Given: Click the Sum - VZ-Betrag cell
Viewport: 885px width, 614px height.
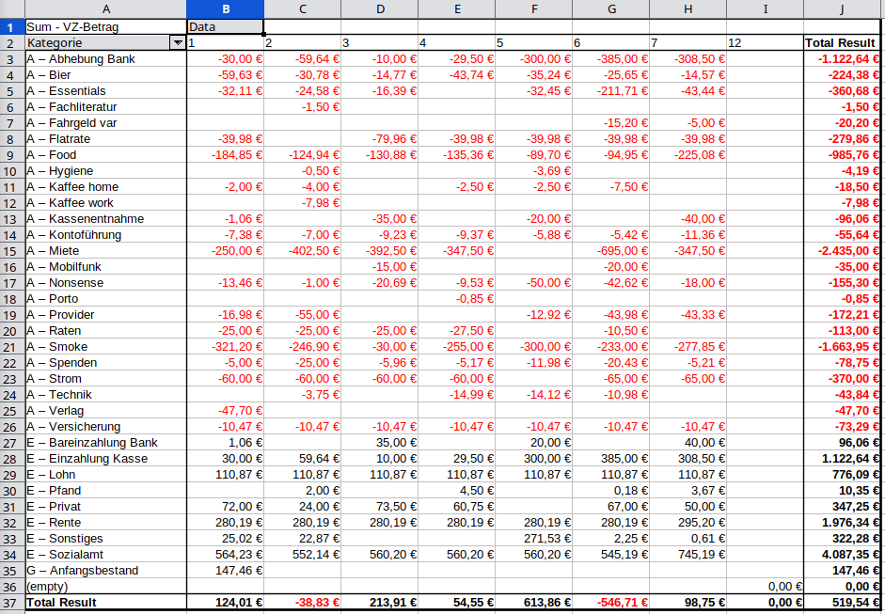Looking at the screenshot, I should click(105, 27).
